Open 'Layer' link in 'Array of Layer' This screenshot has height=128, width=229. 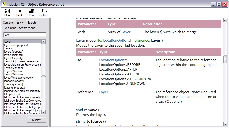click(126, 32)
